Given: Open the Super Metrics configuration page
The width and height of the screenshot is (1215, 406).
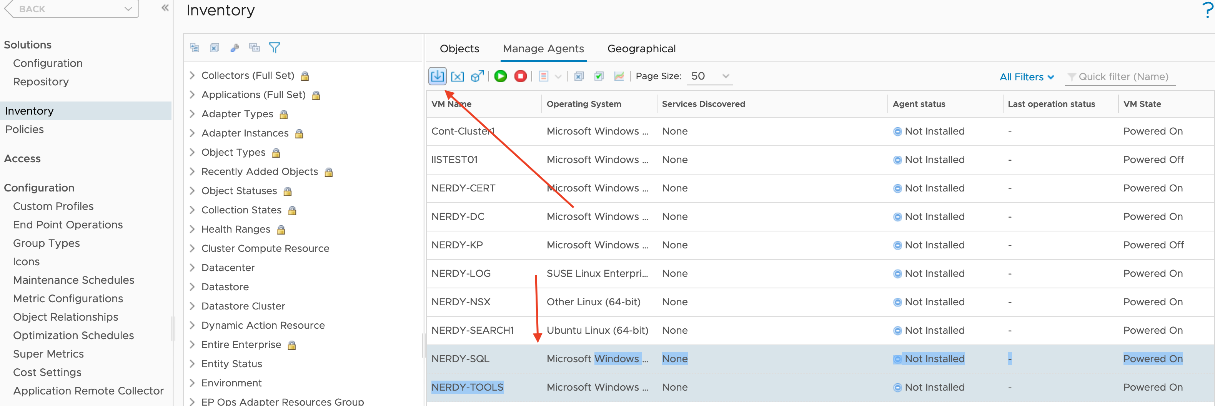Looking at the screenshot, I should [x=48, y=354].
